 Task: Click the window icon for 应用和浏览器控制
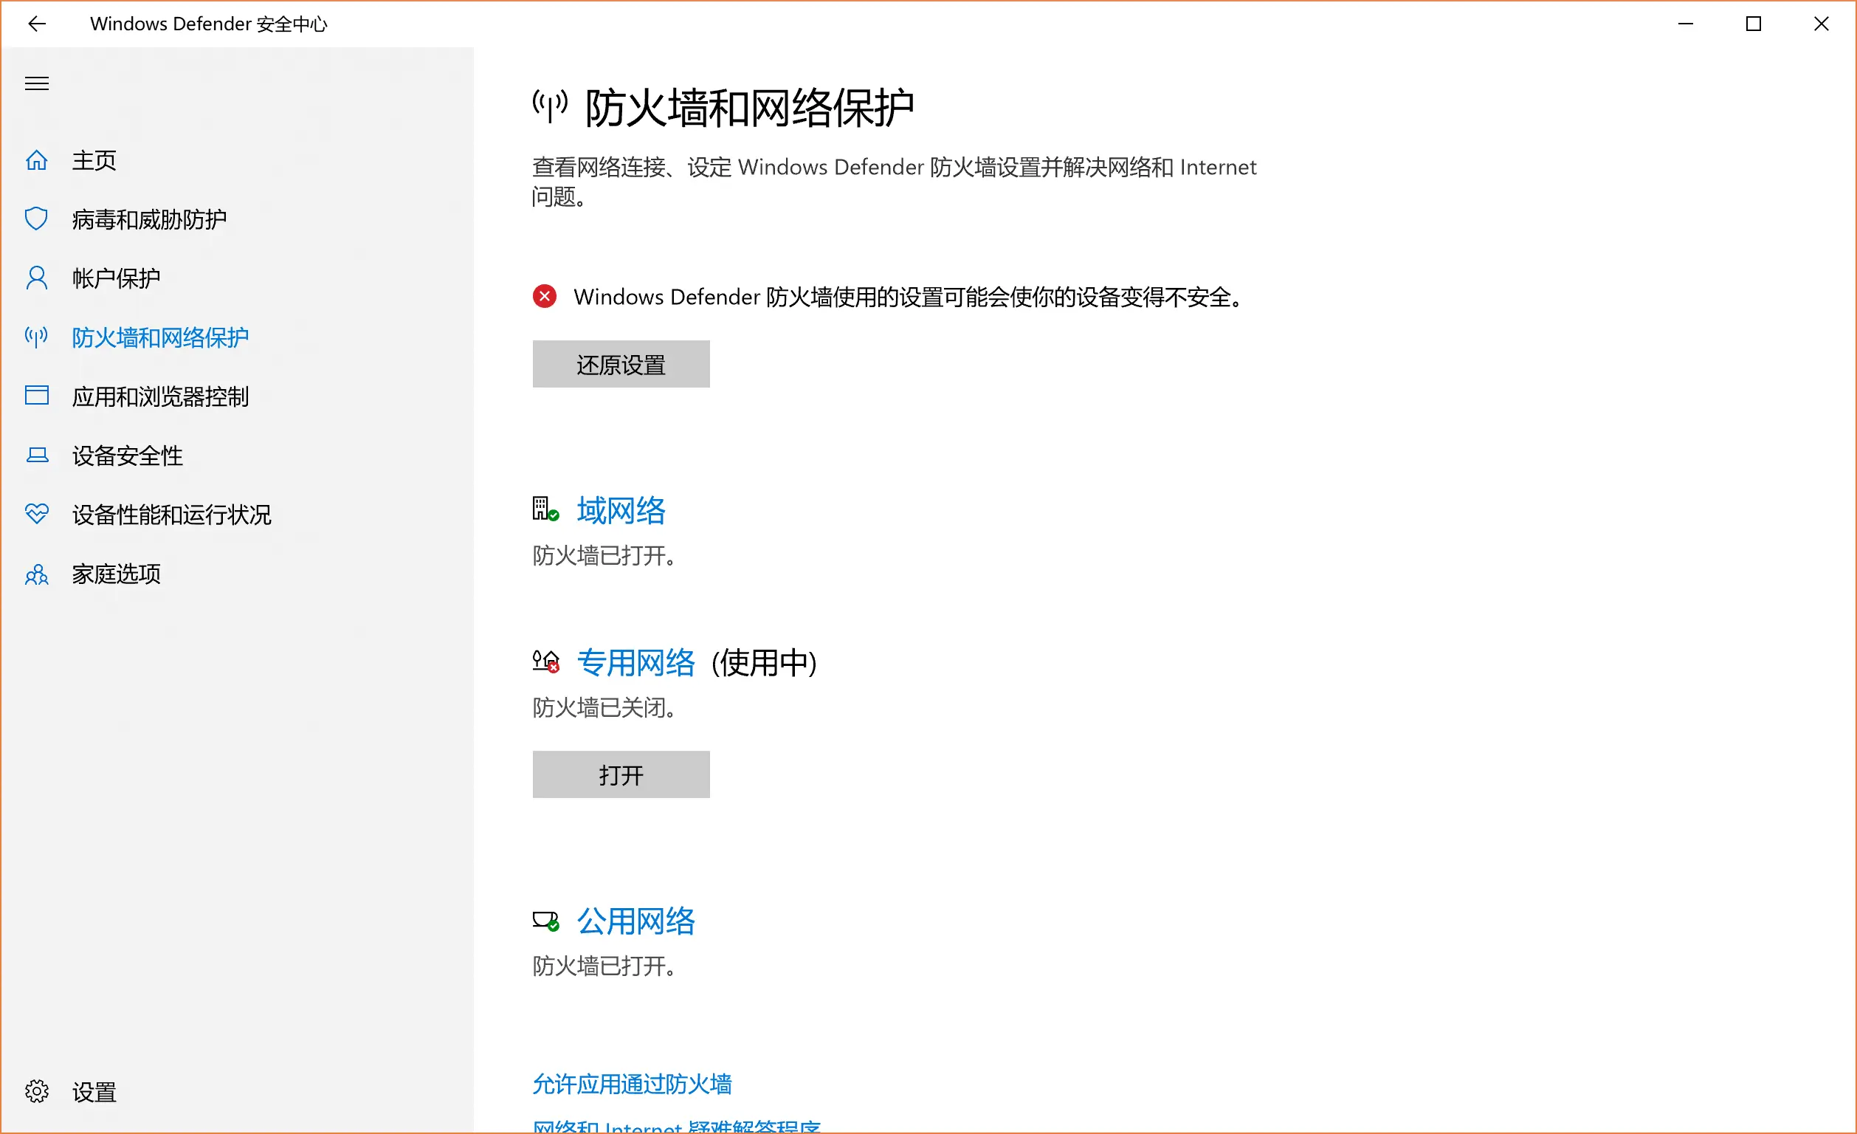pyautogui.click(x=36, y=396)
